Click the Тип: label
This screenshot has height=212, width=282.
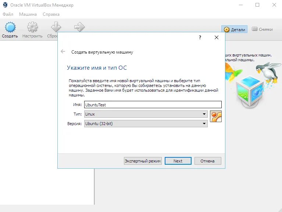coord(78,114)
